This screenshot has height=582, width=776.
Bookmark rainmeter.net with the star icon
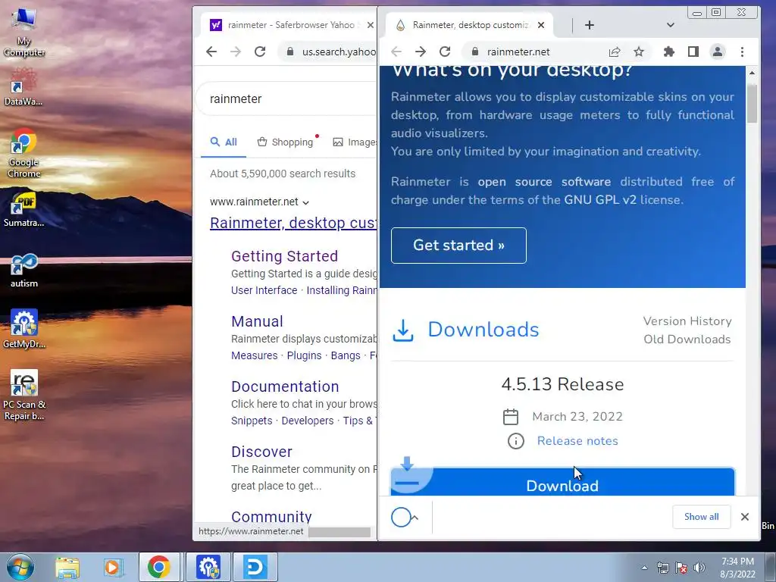tap(639, 52)
